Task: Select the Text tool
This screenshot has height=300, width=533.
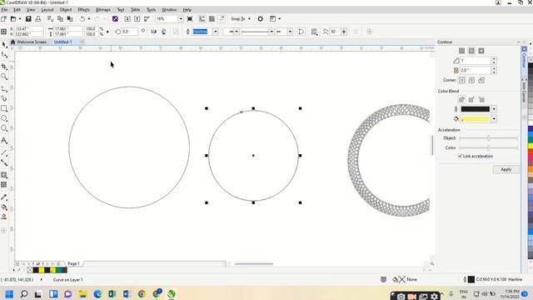Action: [x=4, y=141]
